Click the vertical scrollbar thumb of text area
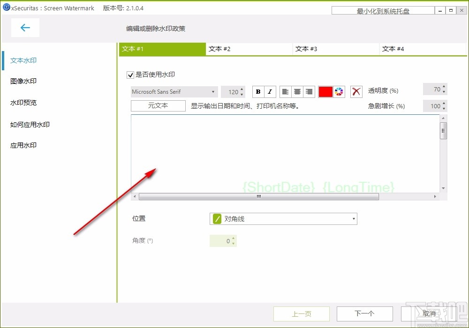469x328 pixels. (443, 131)
